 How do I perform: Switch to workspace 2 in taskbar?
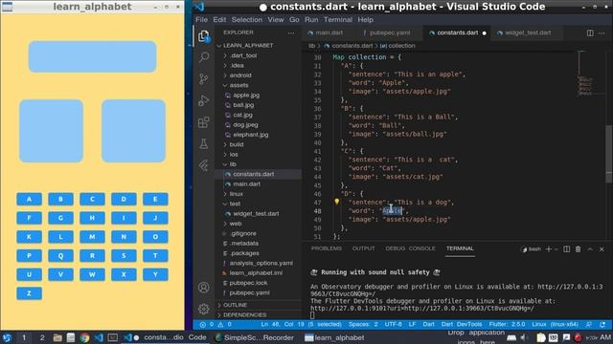pos(42,337)
